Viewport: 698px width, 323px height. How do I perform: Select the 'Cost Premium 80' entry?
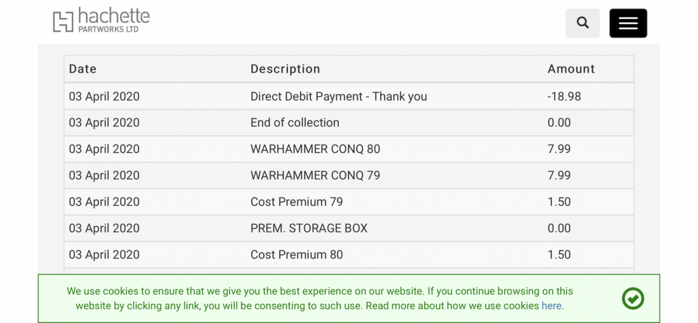point(297,254)
